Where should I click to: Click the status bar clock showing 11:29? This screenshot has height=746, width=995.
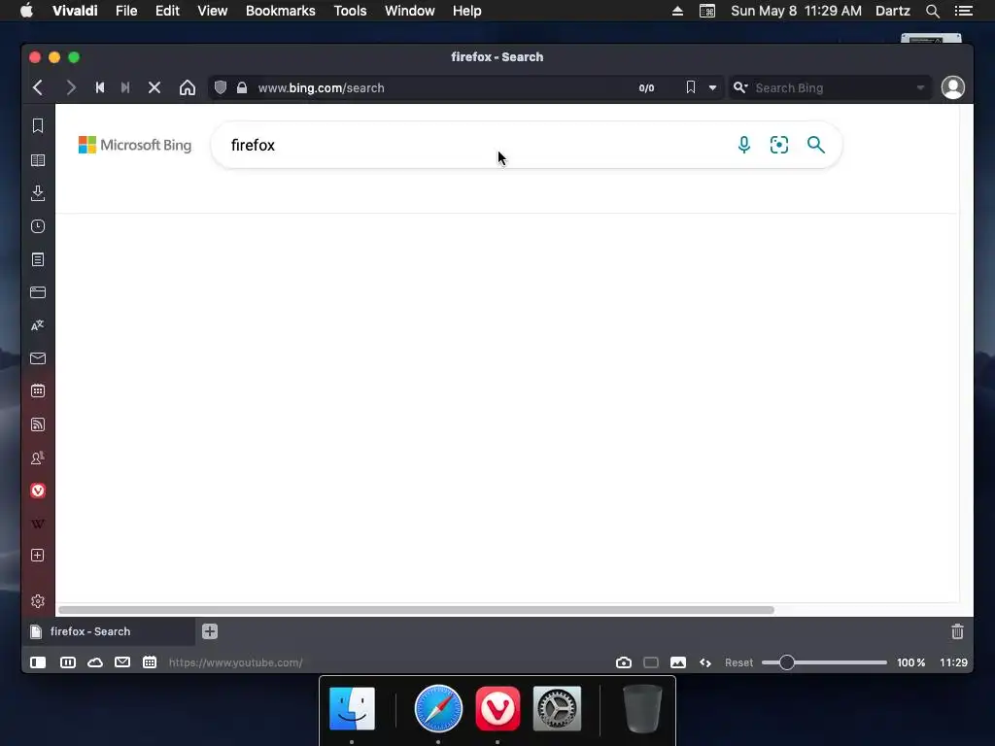tap(953, 662)
